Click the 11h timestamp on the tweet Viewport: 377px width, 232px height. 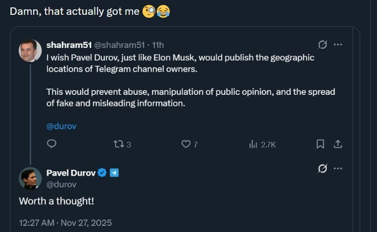point(158,45)
